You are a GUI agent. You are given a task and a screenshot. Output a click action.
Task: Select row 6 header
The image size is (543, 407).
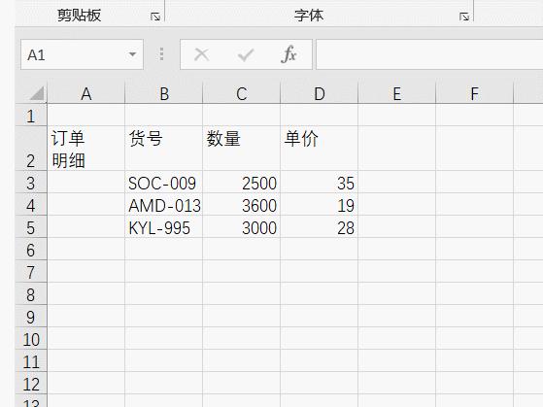(31, 249)
